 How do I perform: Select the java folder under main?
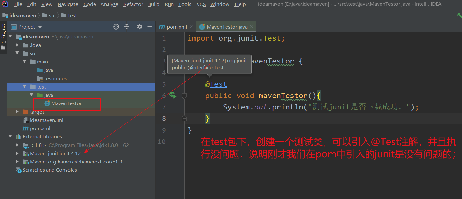tap(45, 70)
